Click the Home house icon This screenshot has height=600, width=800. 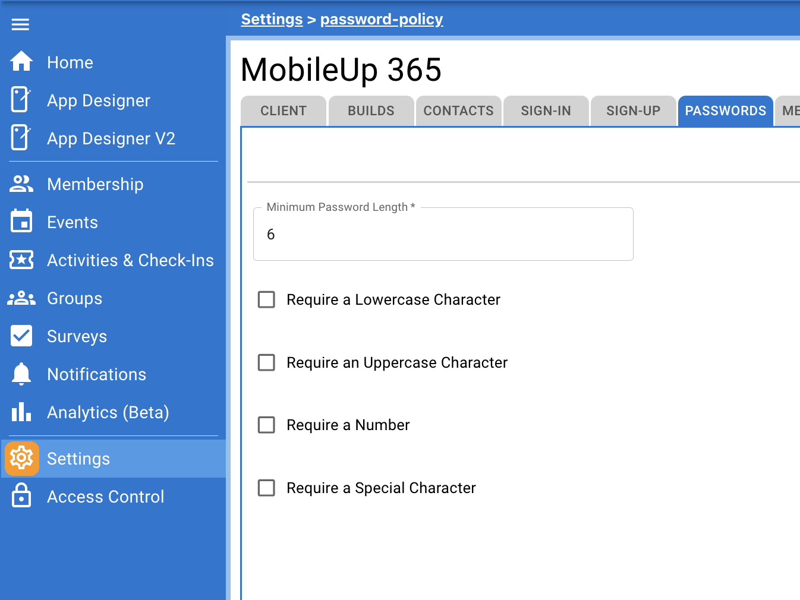tap(21, 62)
